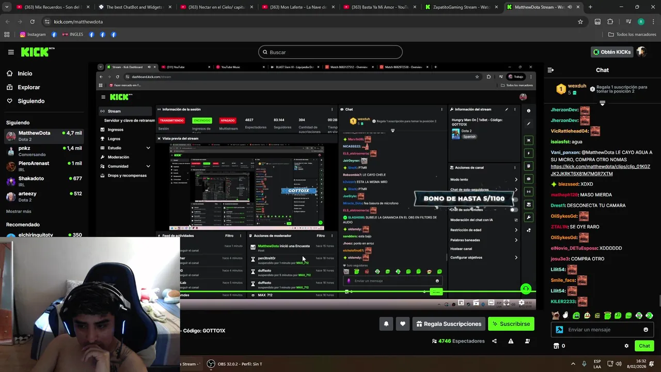Screen dimensions: 661x372
Task: Click the report warning triangle icon
Action: (511, 341)
